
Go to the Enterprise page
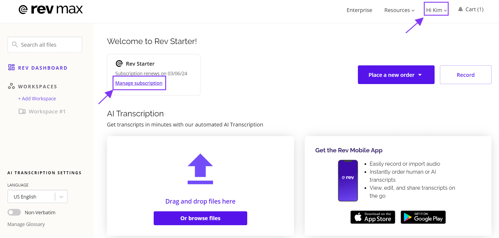tap(359, 10)
